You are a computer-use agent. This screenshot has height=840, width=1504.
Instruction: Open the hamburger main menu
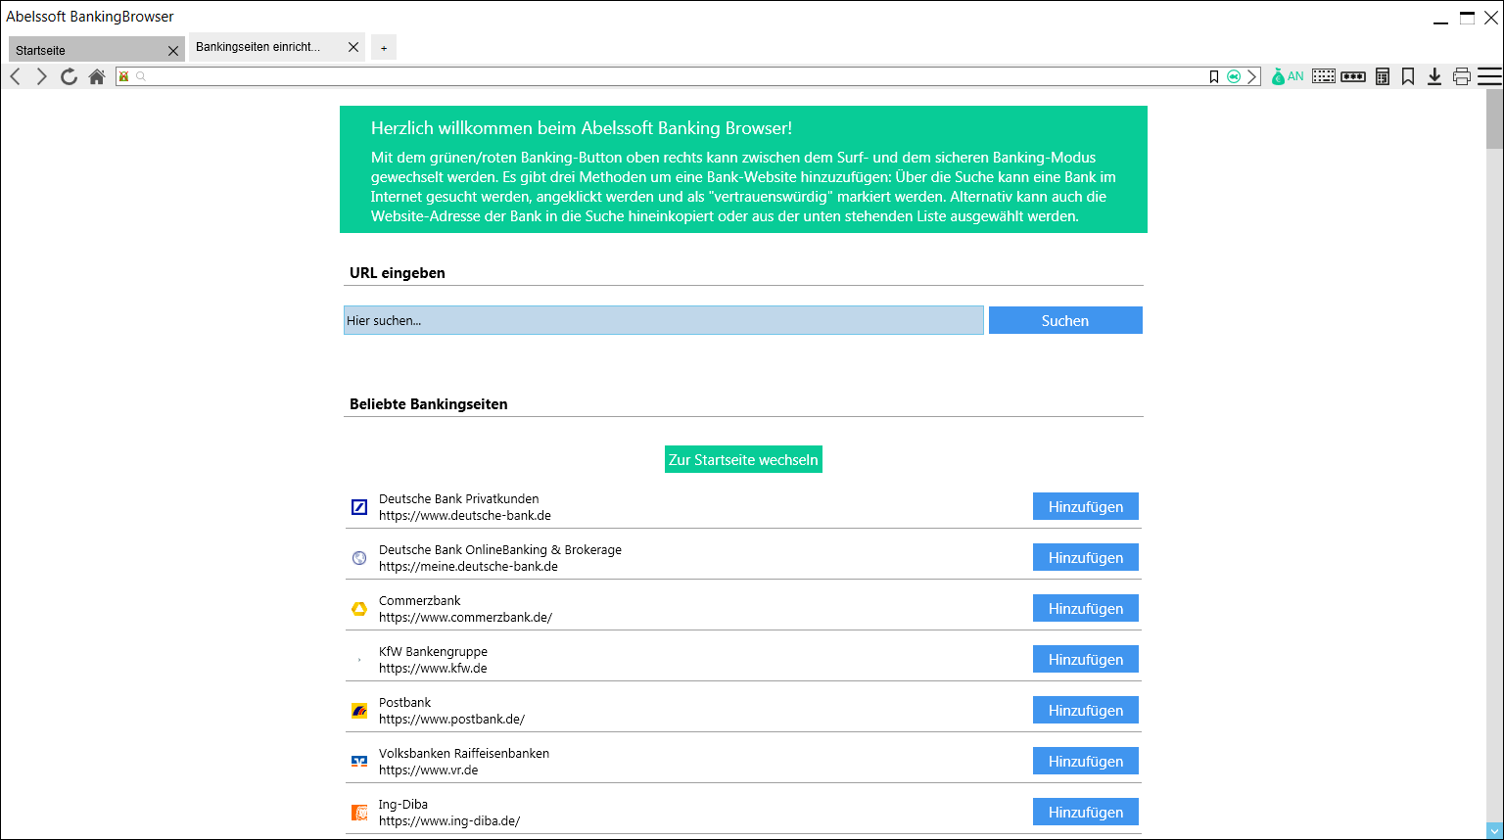coord(1489,76)
